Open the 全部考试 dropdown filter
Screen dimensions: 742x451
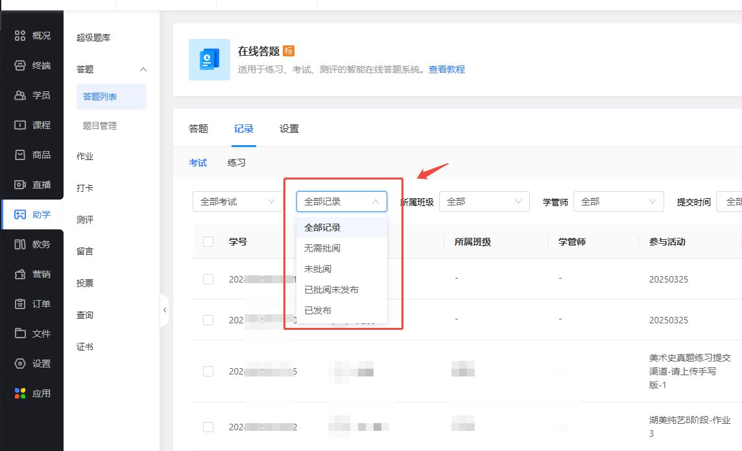click(237, 202)
